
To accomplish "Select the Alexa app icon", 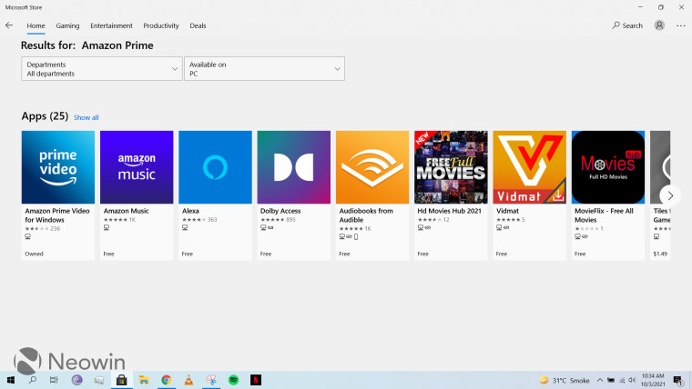I will pos(215,167).
